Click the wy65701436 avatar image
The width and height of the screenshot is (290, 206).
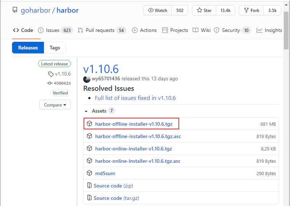87,79
